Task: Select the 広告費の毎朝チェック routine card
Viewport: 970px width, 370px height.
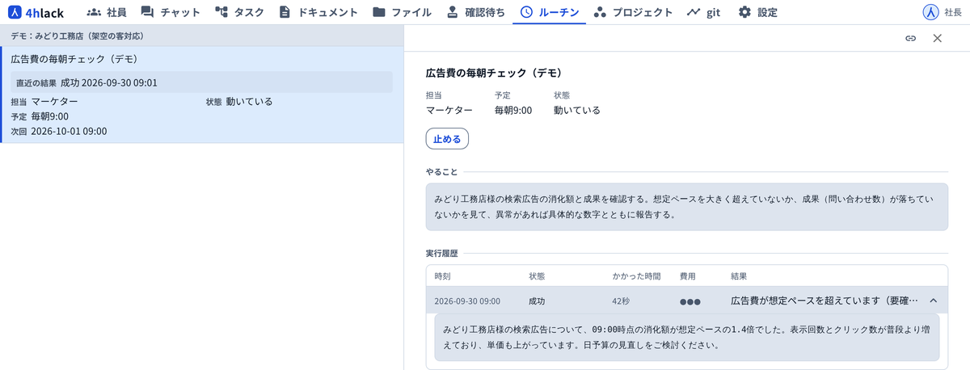Action: pos(201,95)
